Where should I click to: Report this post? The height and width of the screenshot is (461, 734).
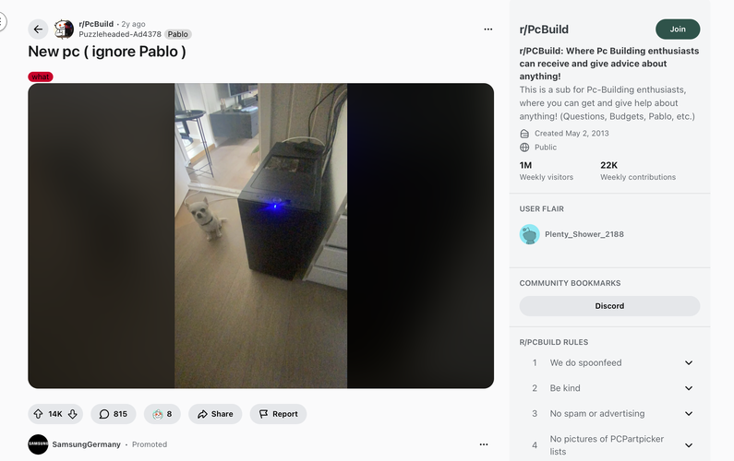pyautogui.click(x=278, y=414)
